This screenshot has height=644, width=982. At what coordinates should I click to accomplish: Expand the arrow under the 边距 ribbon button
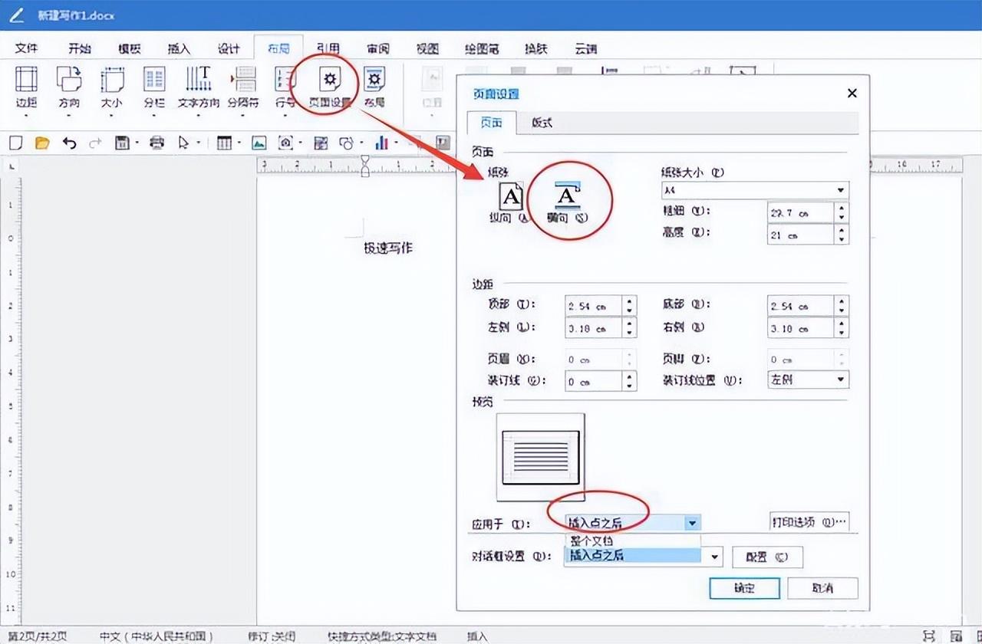click(27, 117)
